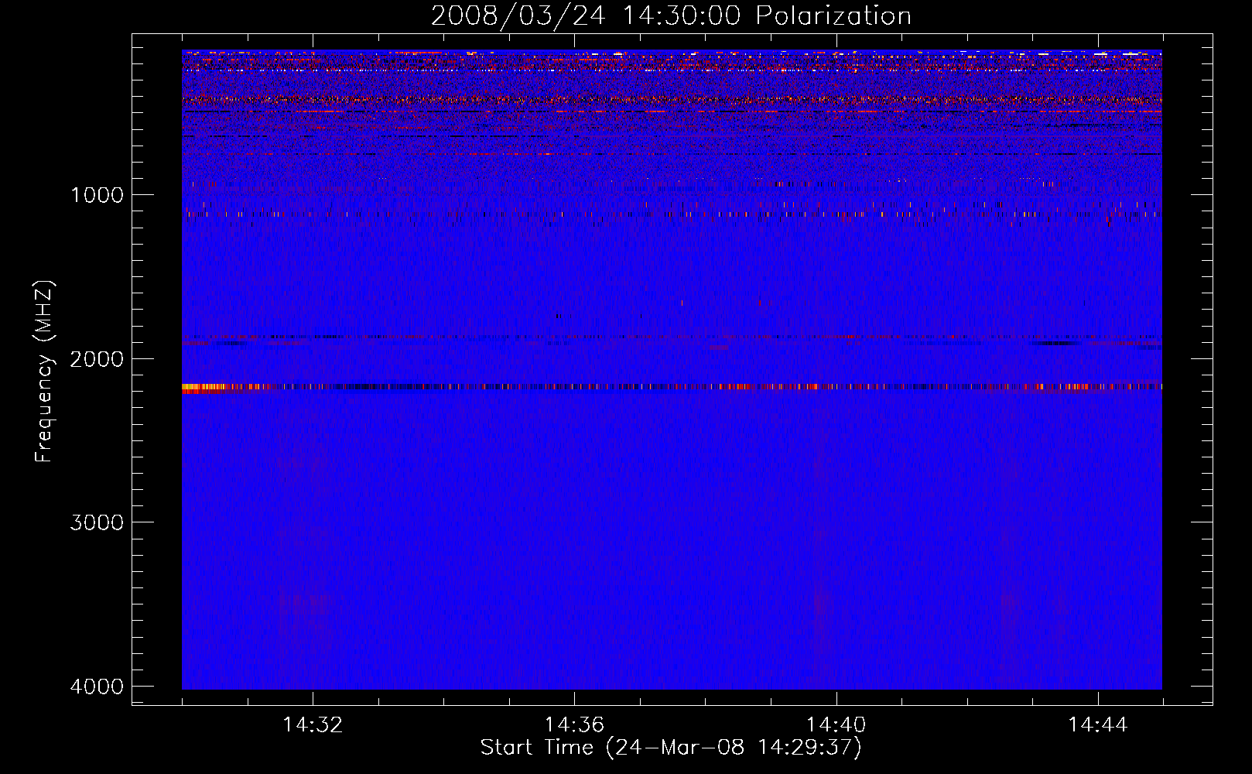Click the bright yellow-red interference band near 2200 MHz
This screenshot has height=774, width=1252.
click(672, 387)
